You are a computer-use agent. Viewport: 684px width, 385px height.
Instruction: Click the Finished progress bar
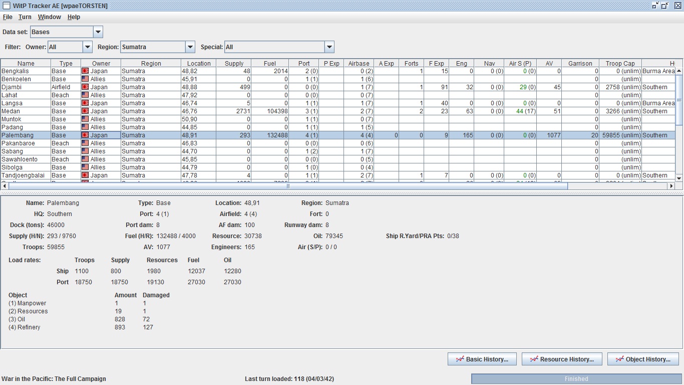tap(576, 379)
